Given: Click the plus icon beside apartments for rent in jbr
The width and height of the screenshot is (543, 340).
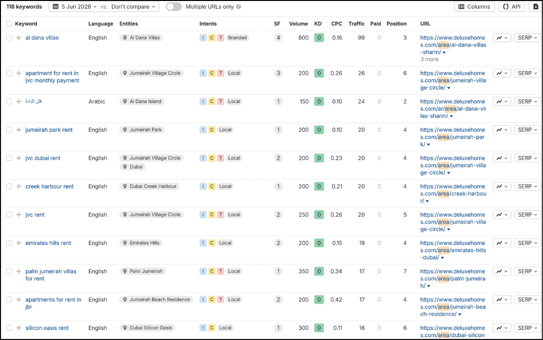Looking at the screenshot, I should pyautogui.click(x=19, y=300).
